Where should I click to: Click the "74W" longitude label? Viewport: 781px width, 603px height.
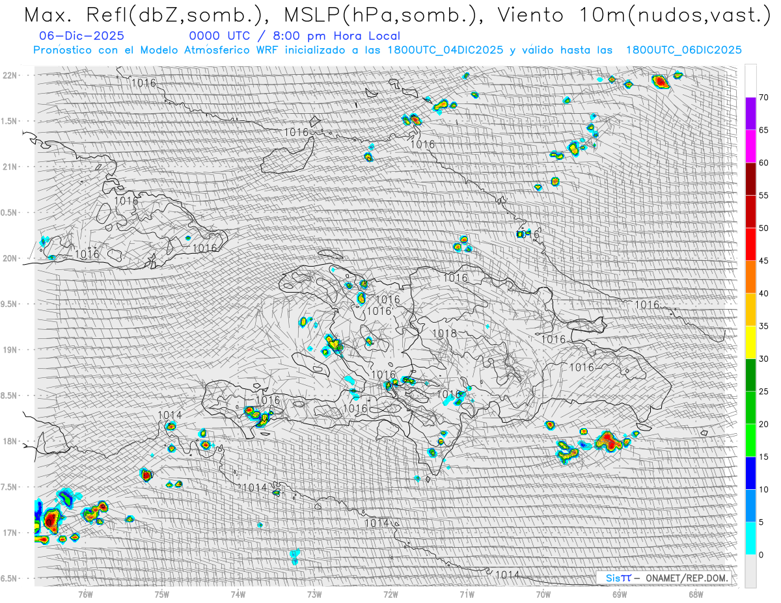pyautogui.click(x=238, y=593)
